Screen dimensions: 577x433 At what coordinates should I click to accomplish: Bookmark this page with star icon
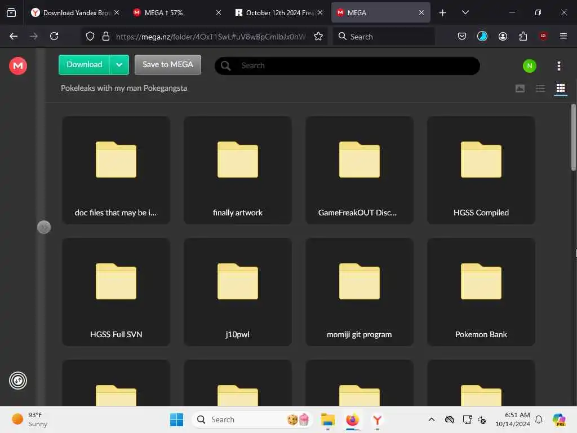point(318,36)
